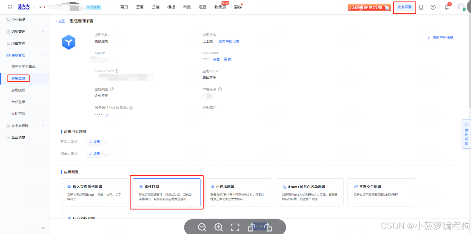Click the 应用类型 info icon
The height and width of the screenshot is (234, 471).
tap(112, 89)
